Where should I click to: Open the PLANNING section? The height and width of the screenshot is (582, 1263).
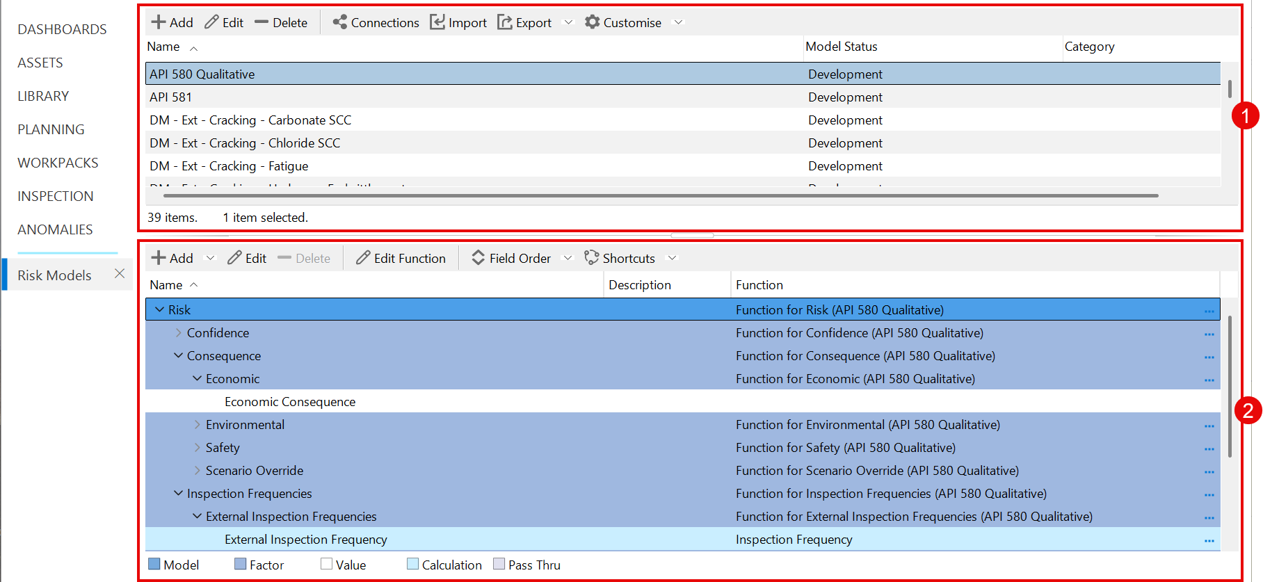pos(51,129)
